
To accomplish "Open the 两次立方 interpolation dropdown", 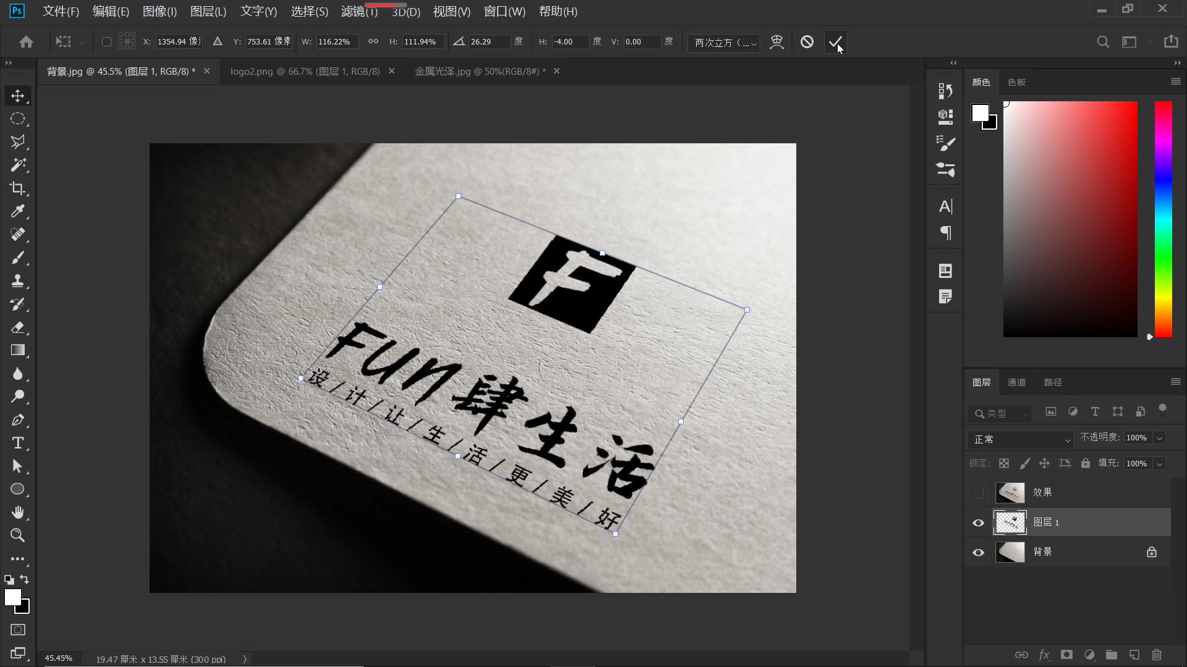I will coord(723,43).
